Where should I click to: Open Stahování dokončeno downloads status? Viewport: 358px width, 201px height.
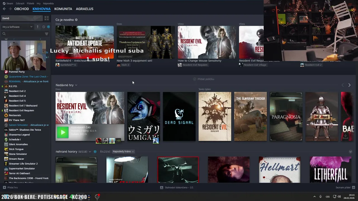pyautogui.click(x=176, y=188)
